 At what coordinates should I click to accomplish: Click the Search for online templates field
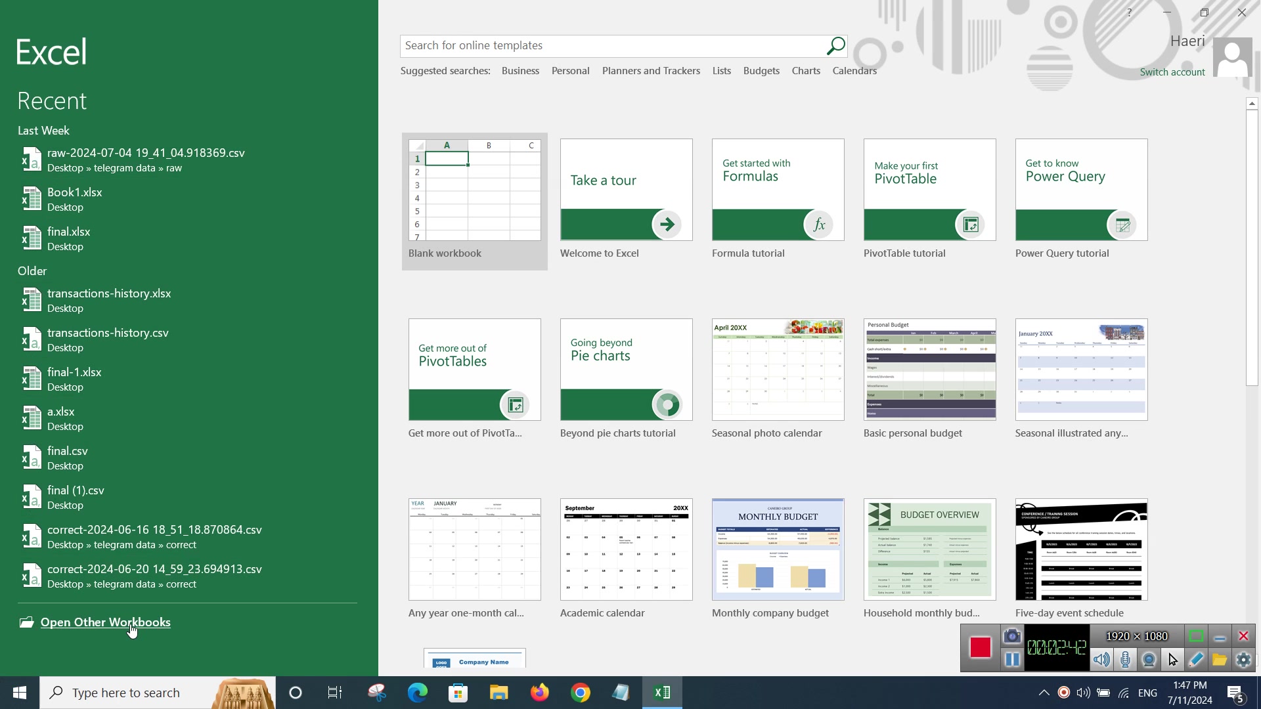tap(611, 46)
